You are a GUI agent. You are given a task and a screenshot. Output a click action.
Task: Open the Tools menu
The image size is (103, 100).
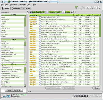pos(29,5)
